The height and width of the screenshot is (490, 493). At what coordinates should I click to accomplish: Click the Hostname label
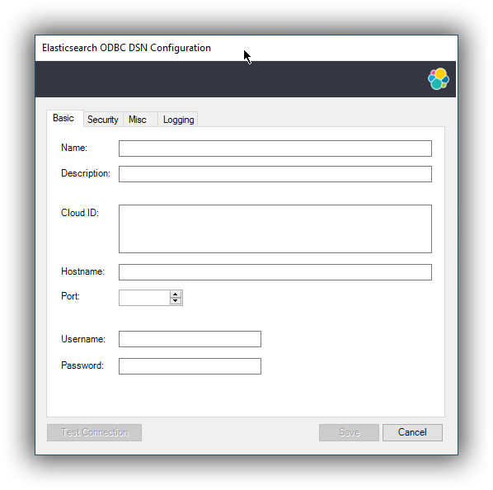point(82,271)
